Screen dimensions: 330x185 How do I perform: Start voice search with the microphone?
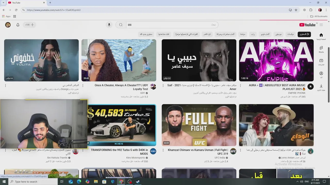pos(109,25)
